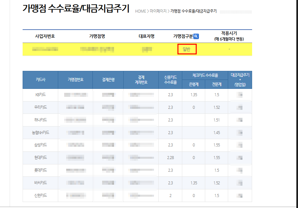298x208 pixels.
Task: Click the 체크카드 수수료율 header cell
Action: (205, 75)
